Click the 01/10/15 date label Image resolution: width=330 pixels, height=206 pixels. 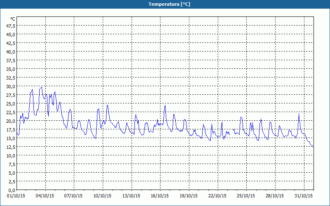click(16, 196)
